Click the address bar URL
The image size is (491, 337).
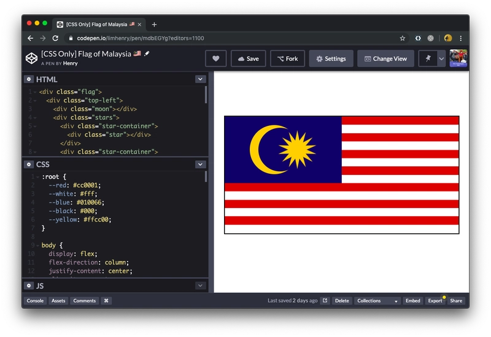point(141,38)
